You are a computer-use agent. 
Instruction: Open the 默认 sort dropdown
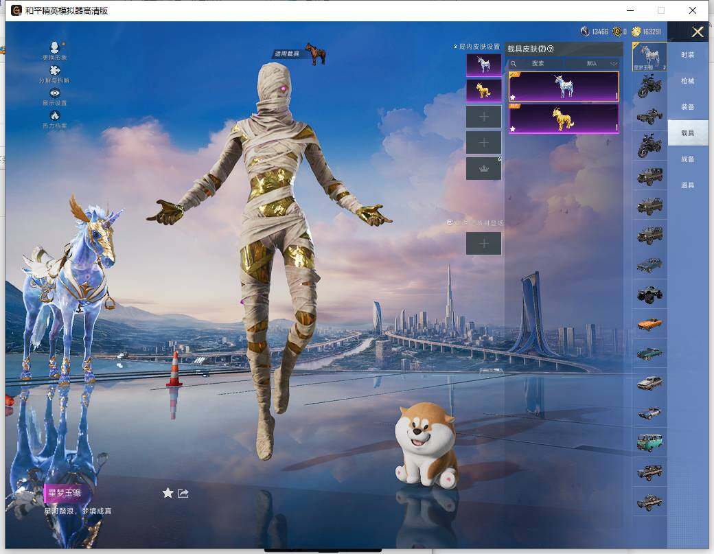[x=592, y=64]
